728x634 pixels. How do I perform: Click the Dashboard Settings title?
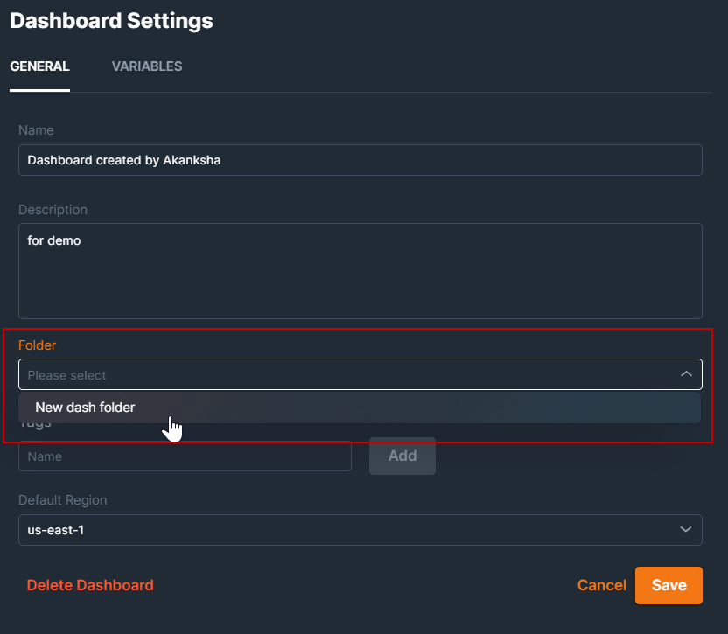[111, 20]
